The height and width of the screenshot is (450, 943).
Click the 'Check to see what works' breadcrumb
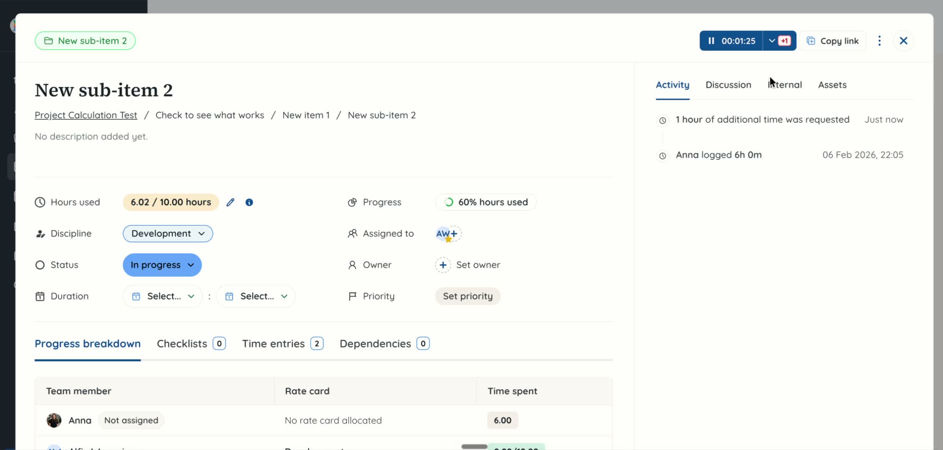pos(210,115)
